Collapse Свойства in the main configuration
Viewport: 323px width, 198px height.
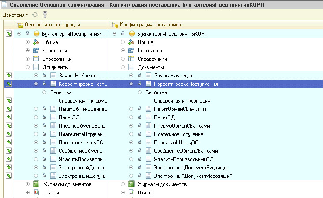point(44,92)
